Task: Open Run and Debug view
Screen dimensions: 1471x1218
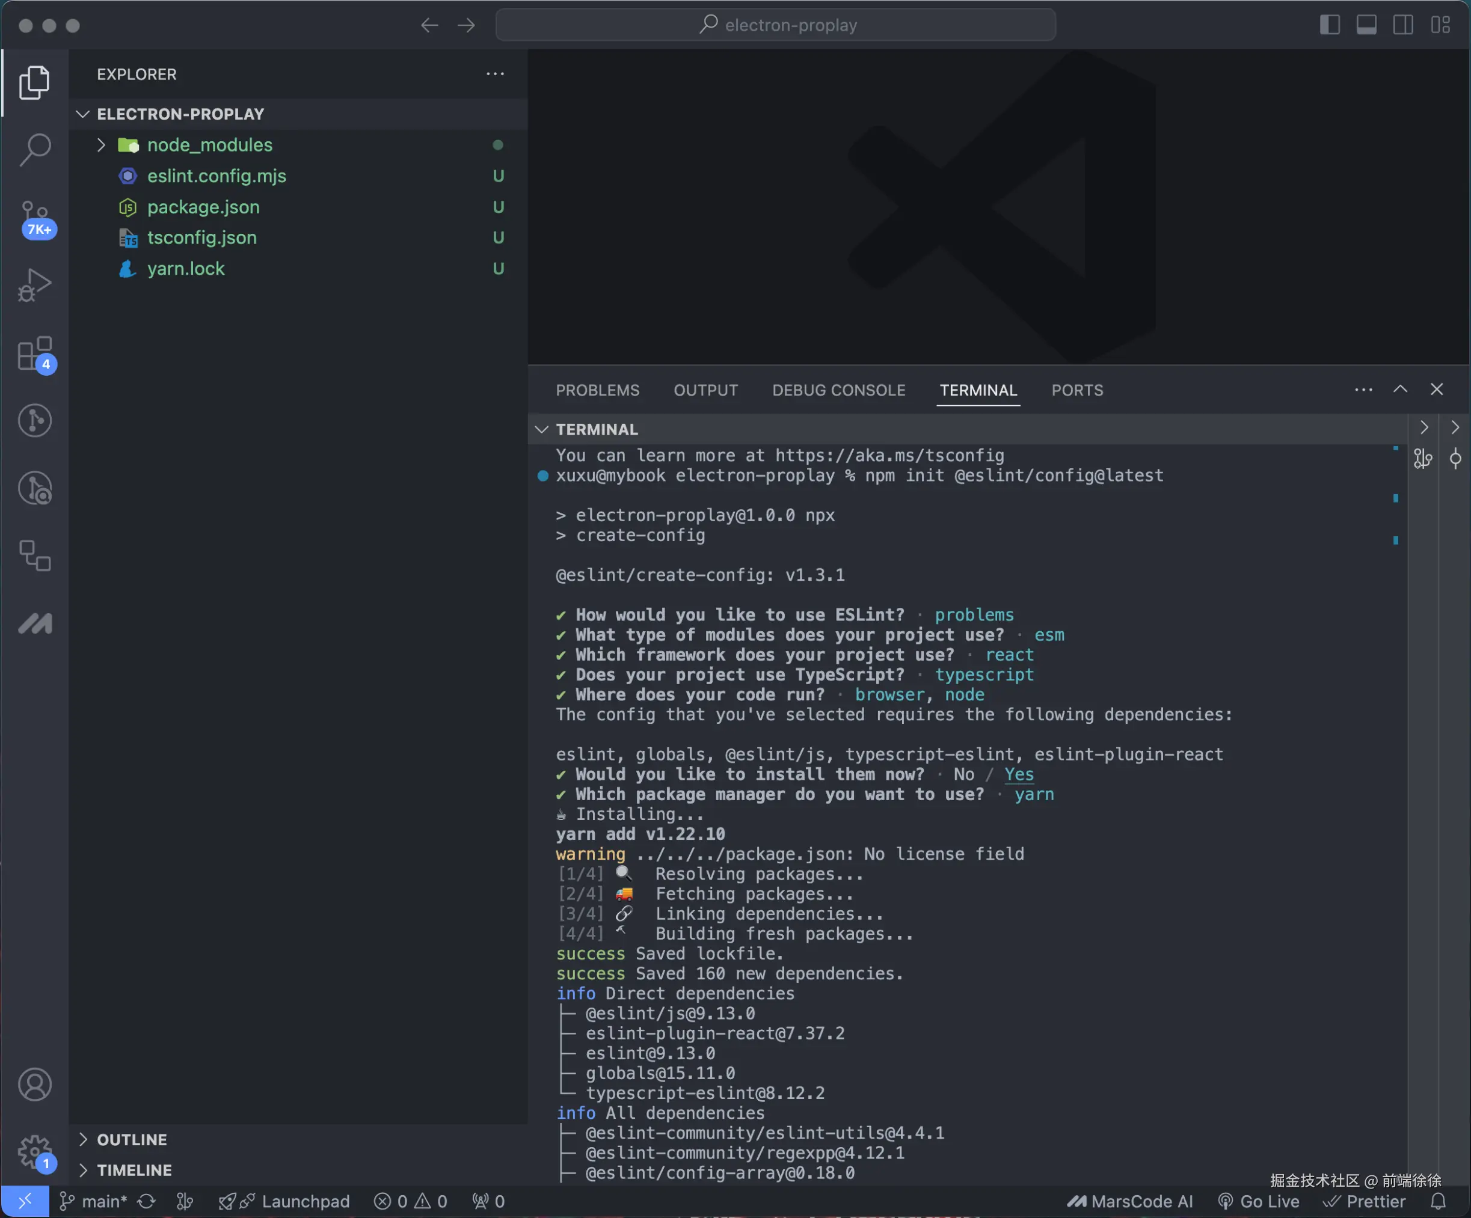Action: pos(34,285)
